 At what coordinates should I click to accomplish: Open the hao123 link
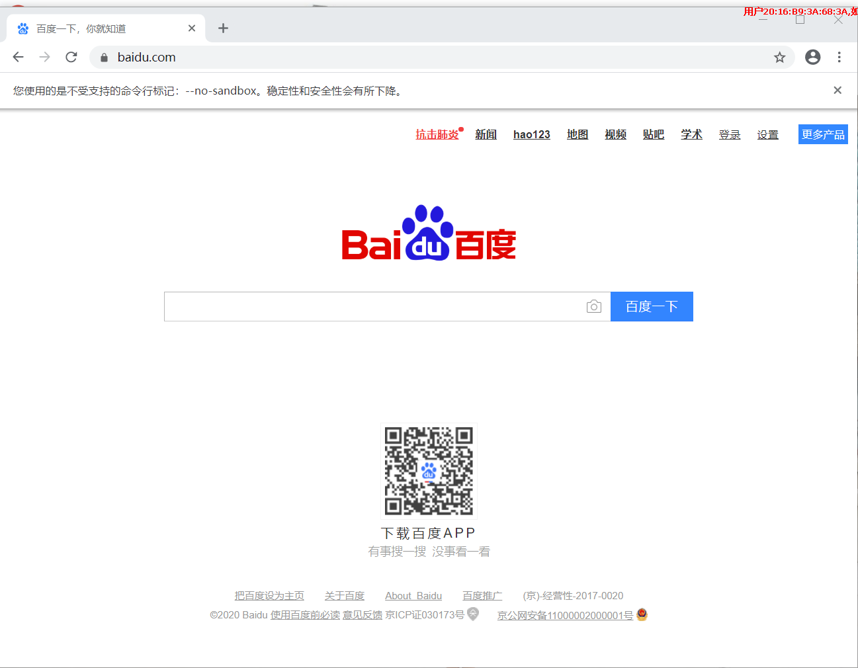531,134
